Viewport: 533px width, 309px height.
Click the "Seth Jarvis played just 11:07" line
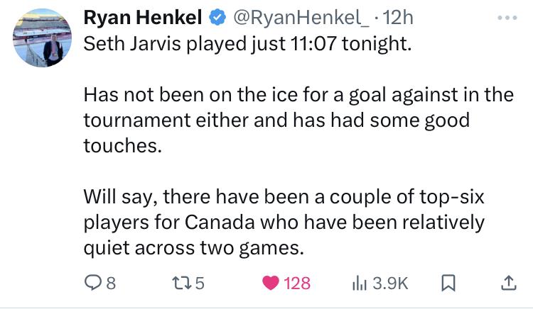coord(247,45)
